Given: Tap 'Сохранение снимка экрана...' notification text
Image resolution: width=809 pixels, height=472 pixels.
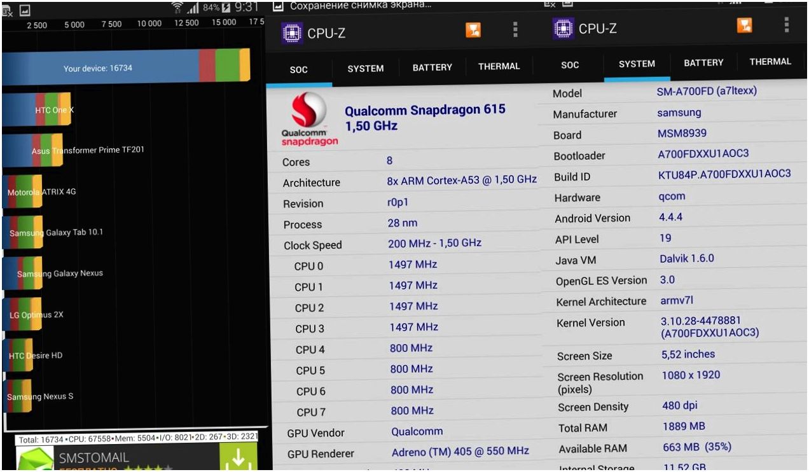Looking at the screenshot, I should point(361,5).
